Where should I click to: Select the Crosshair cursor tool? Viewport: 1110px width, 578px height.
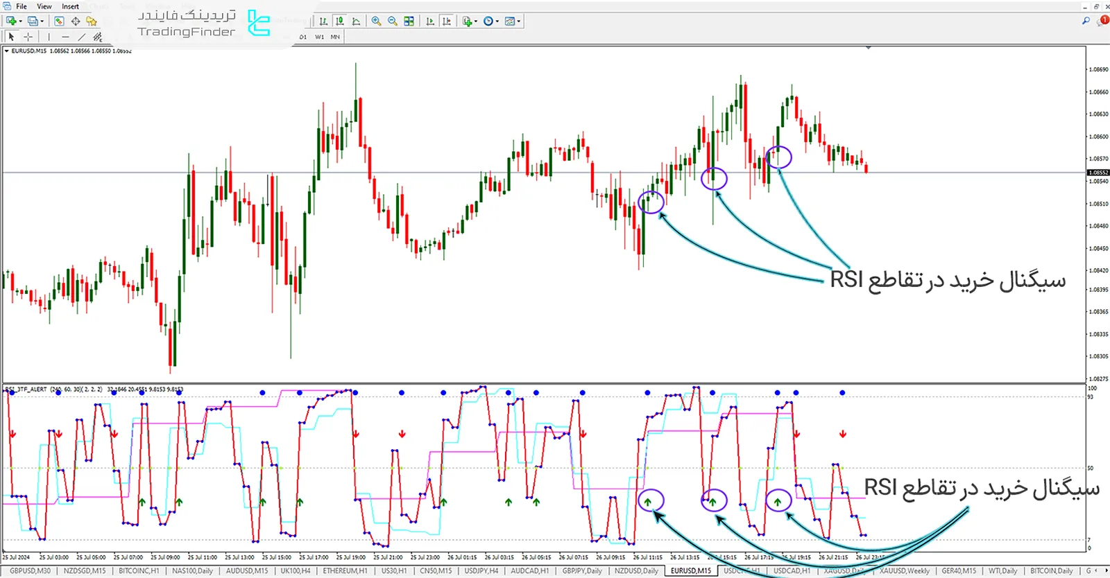28,37
